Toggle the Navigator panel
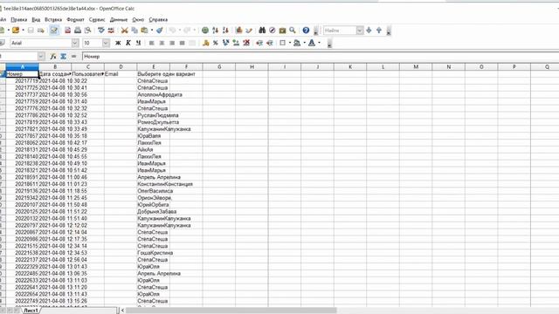Image resolution: width=559 pixels, height=314 pixels. pyautogui.click(x=272, y=31)
